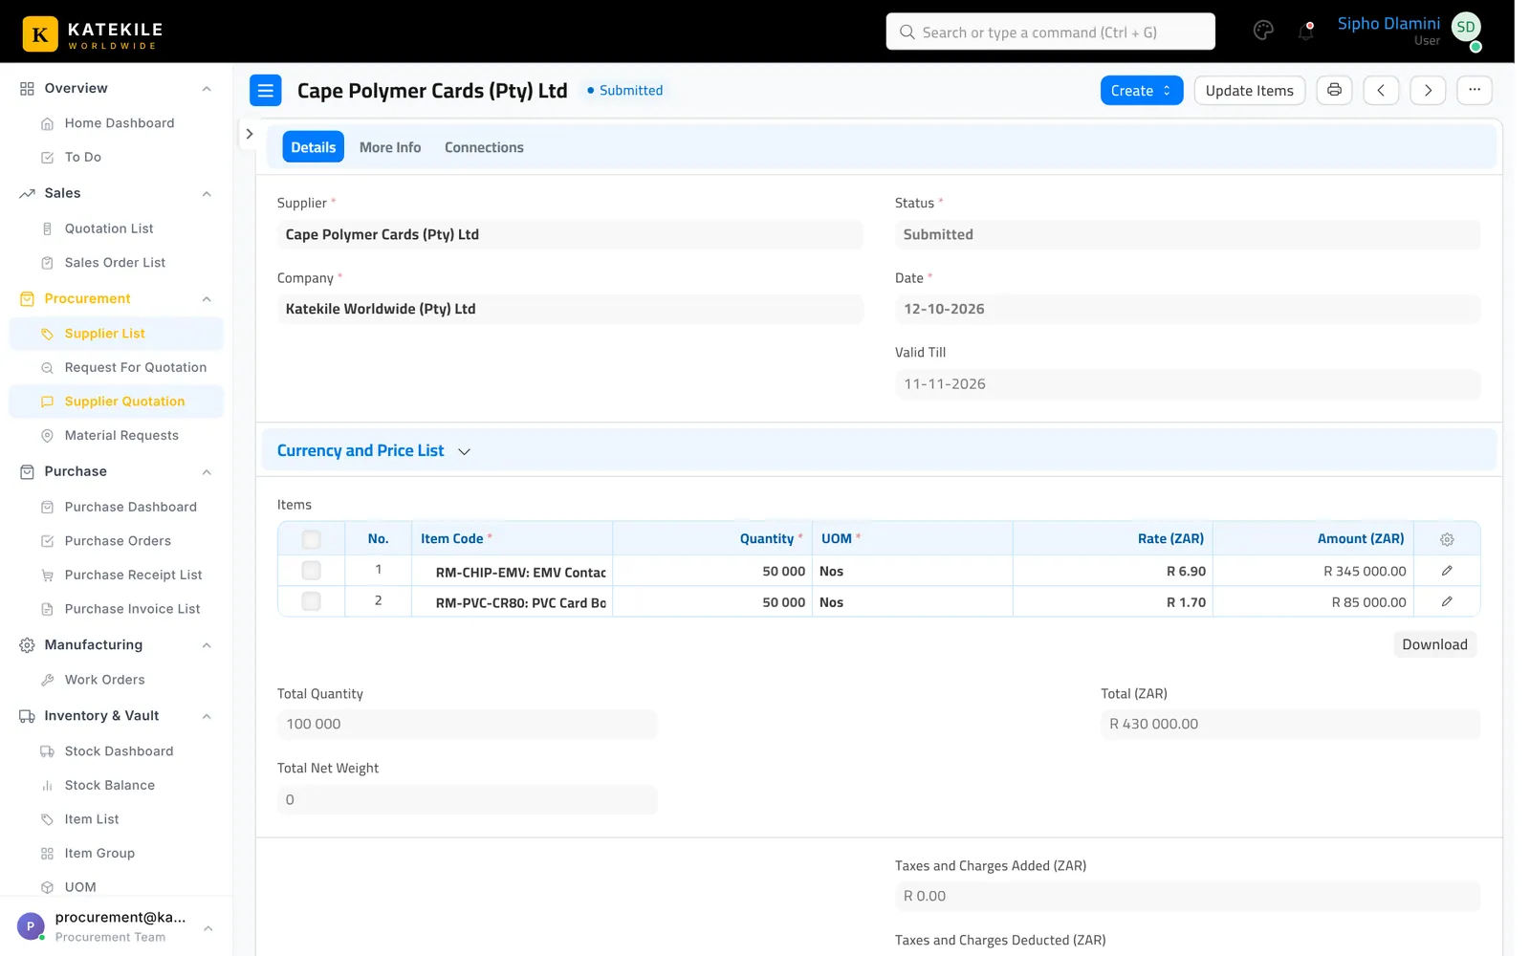Click the Valid Till date field
The image size is (1530, 956).
coord(1188,384)
